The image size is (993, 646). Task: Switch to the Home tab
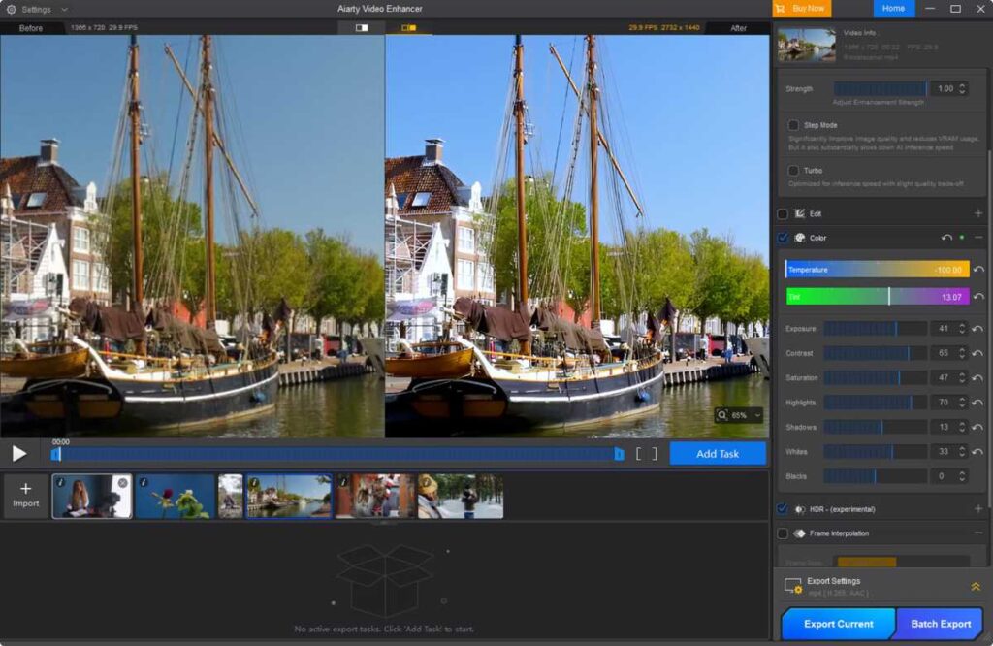pos(891,9)
